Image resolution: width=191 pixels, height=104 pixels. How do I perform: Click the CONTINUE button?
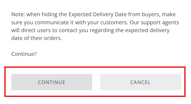(52, 82)
